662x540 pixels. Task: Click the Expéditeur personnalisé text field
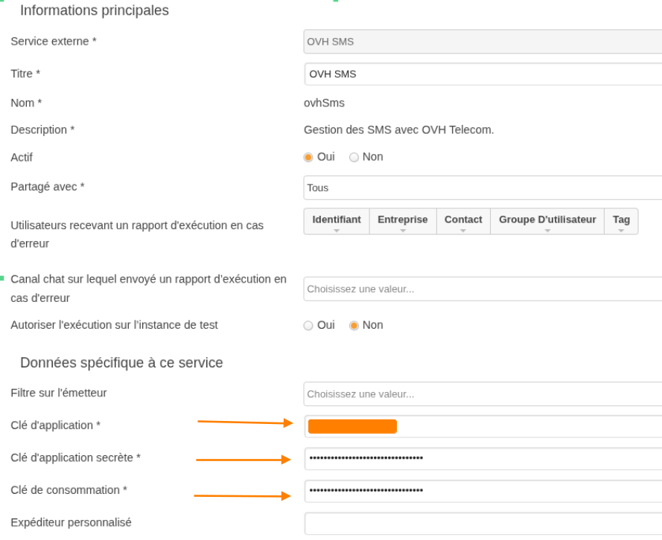(483, 524)
